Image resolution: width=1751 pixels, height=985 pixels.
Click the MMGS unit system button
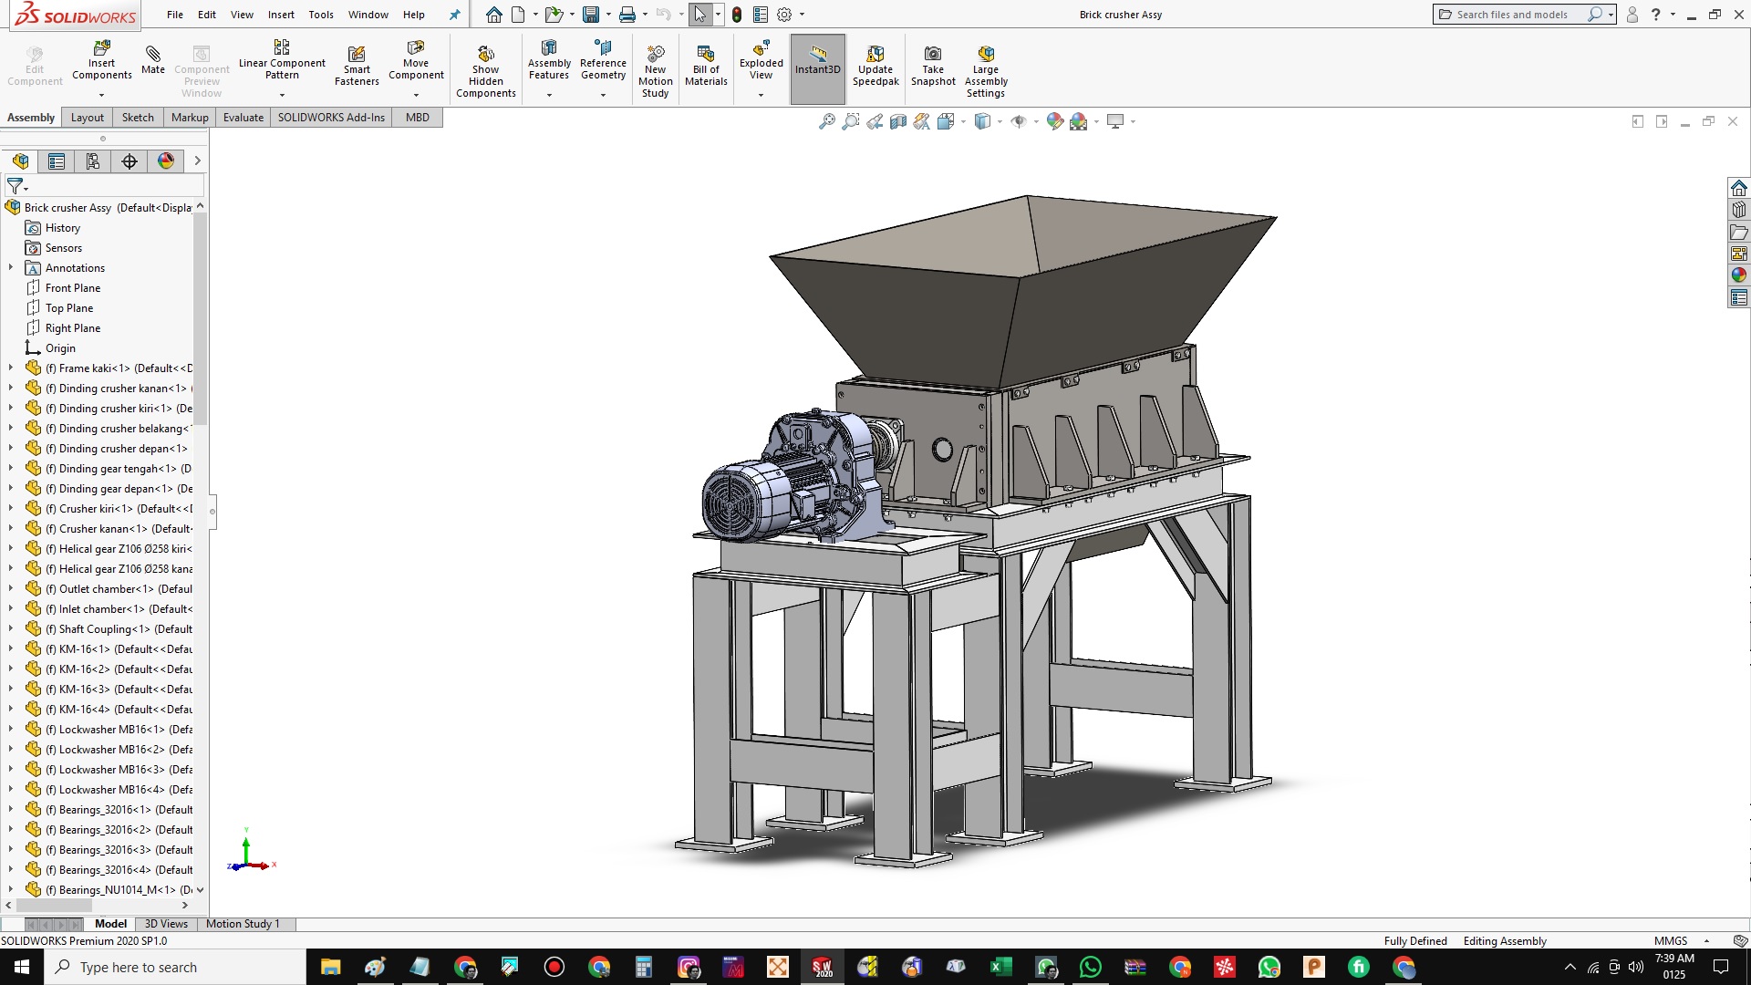pyautogui.click(x=1670, y=941)
